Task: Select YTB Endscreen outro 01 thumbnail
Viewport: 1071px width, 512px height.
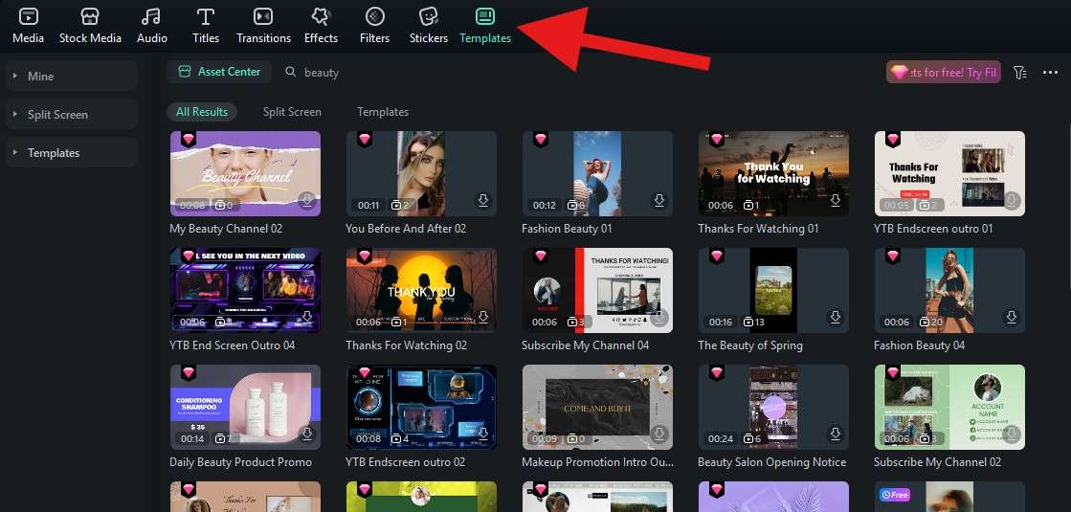Action: coord(949,173)
